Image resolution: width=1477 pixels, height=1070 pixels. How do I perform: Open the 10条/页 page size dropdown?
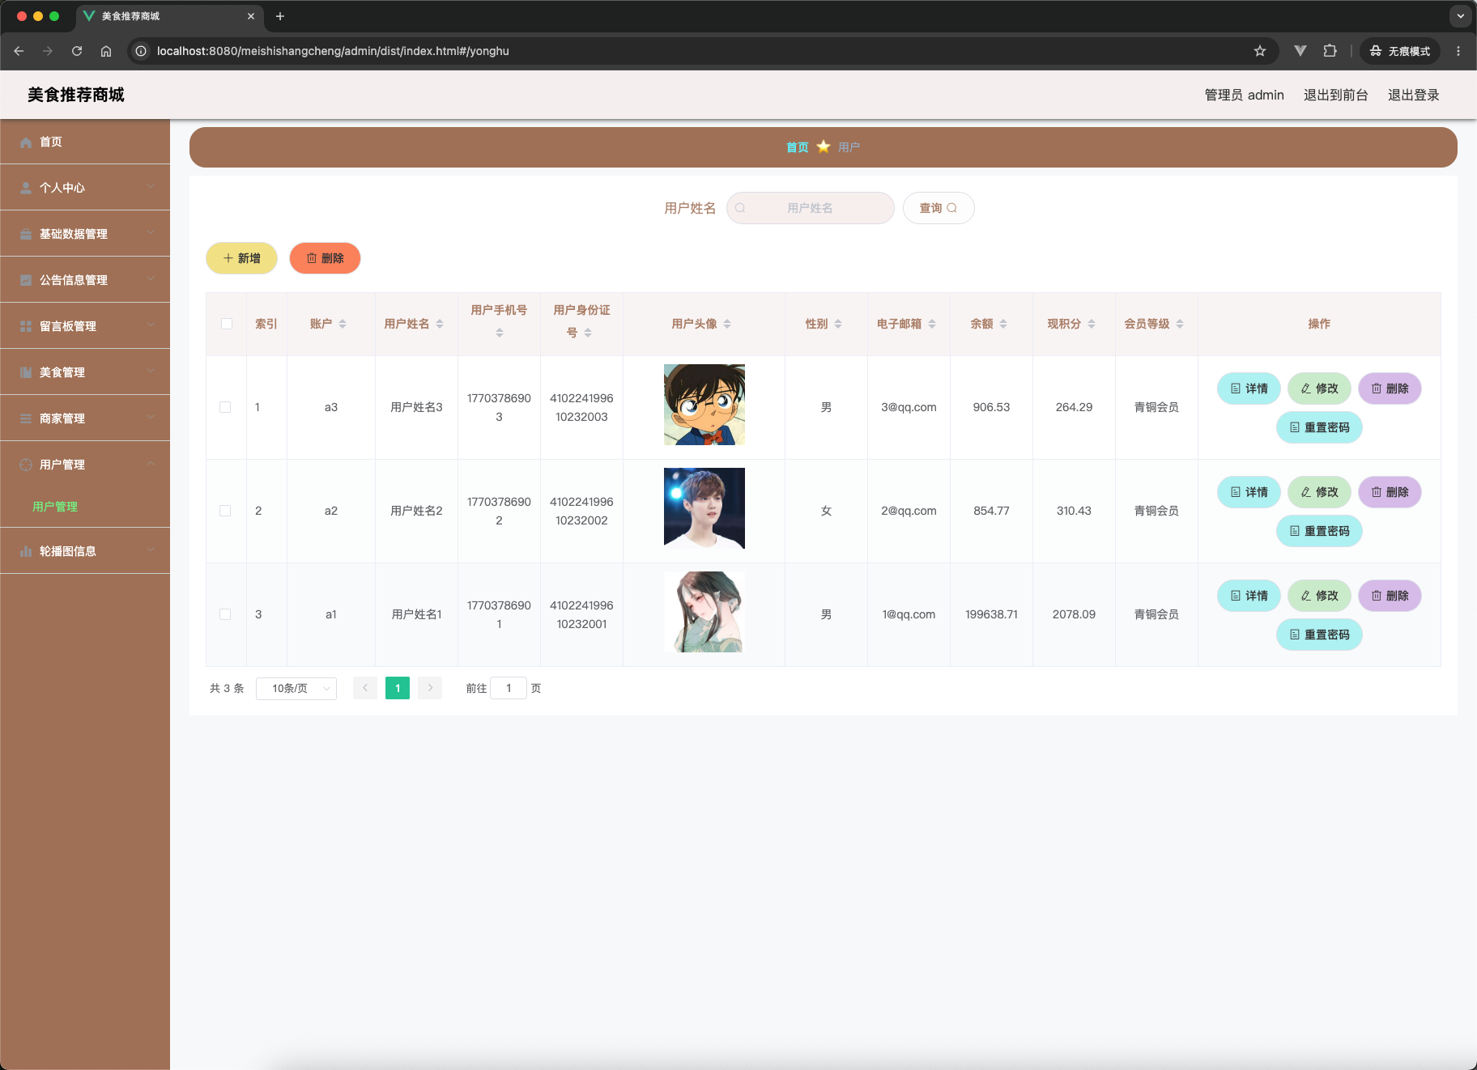tap(296, 688)
